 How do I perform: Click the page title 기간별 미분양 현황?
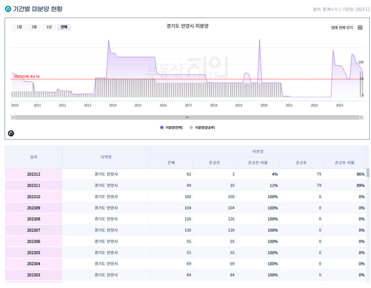[38, 9]
